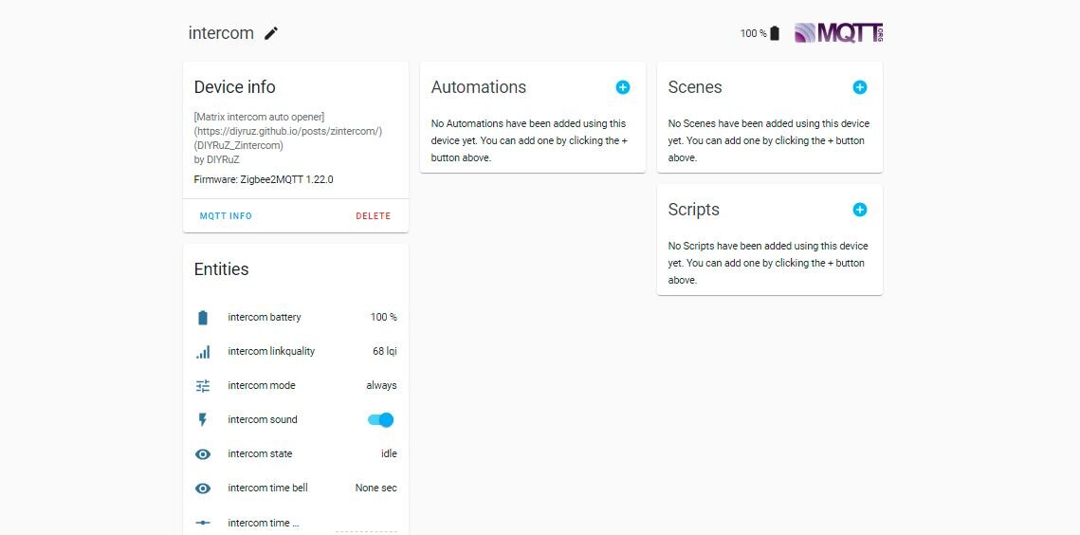Open MQTT INFO for the device
Viewport: 1080px width, 535px height.
pyautogui.click(x=226, y=216)
